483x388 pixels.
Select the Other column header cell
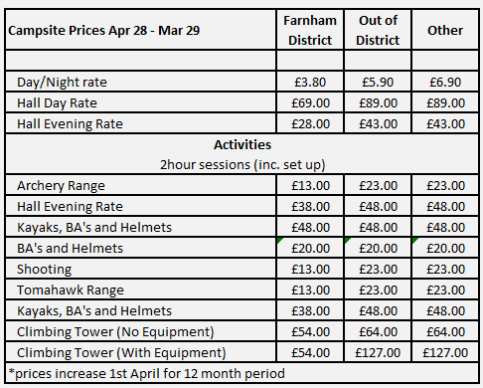(x=445, y=30)
